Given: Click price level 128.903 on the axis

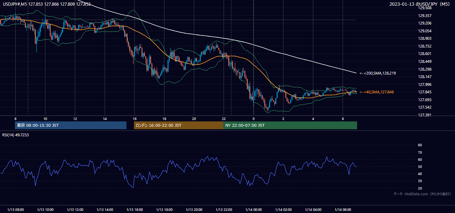Looking at the screenshot, I should pyautogui.click(x=424, y=38).
